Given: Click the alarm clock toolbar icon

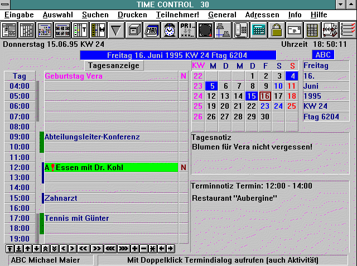Looking at the screenshot, I should coord(169,30).
